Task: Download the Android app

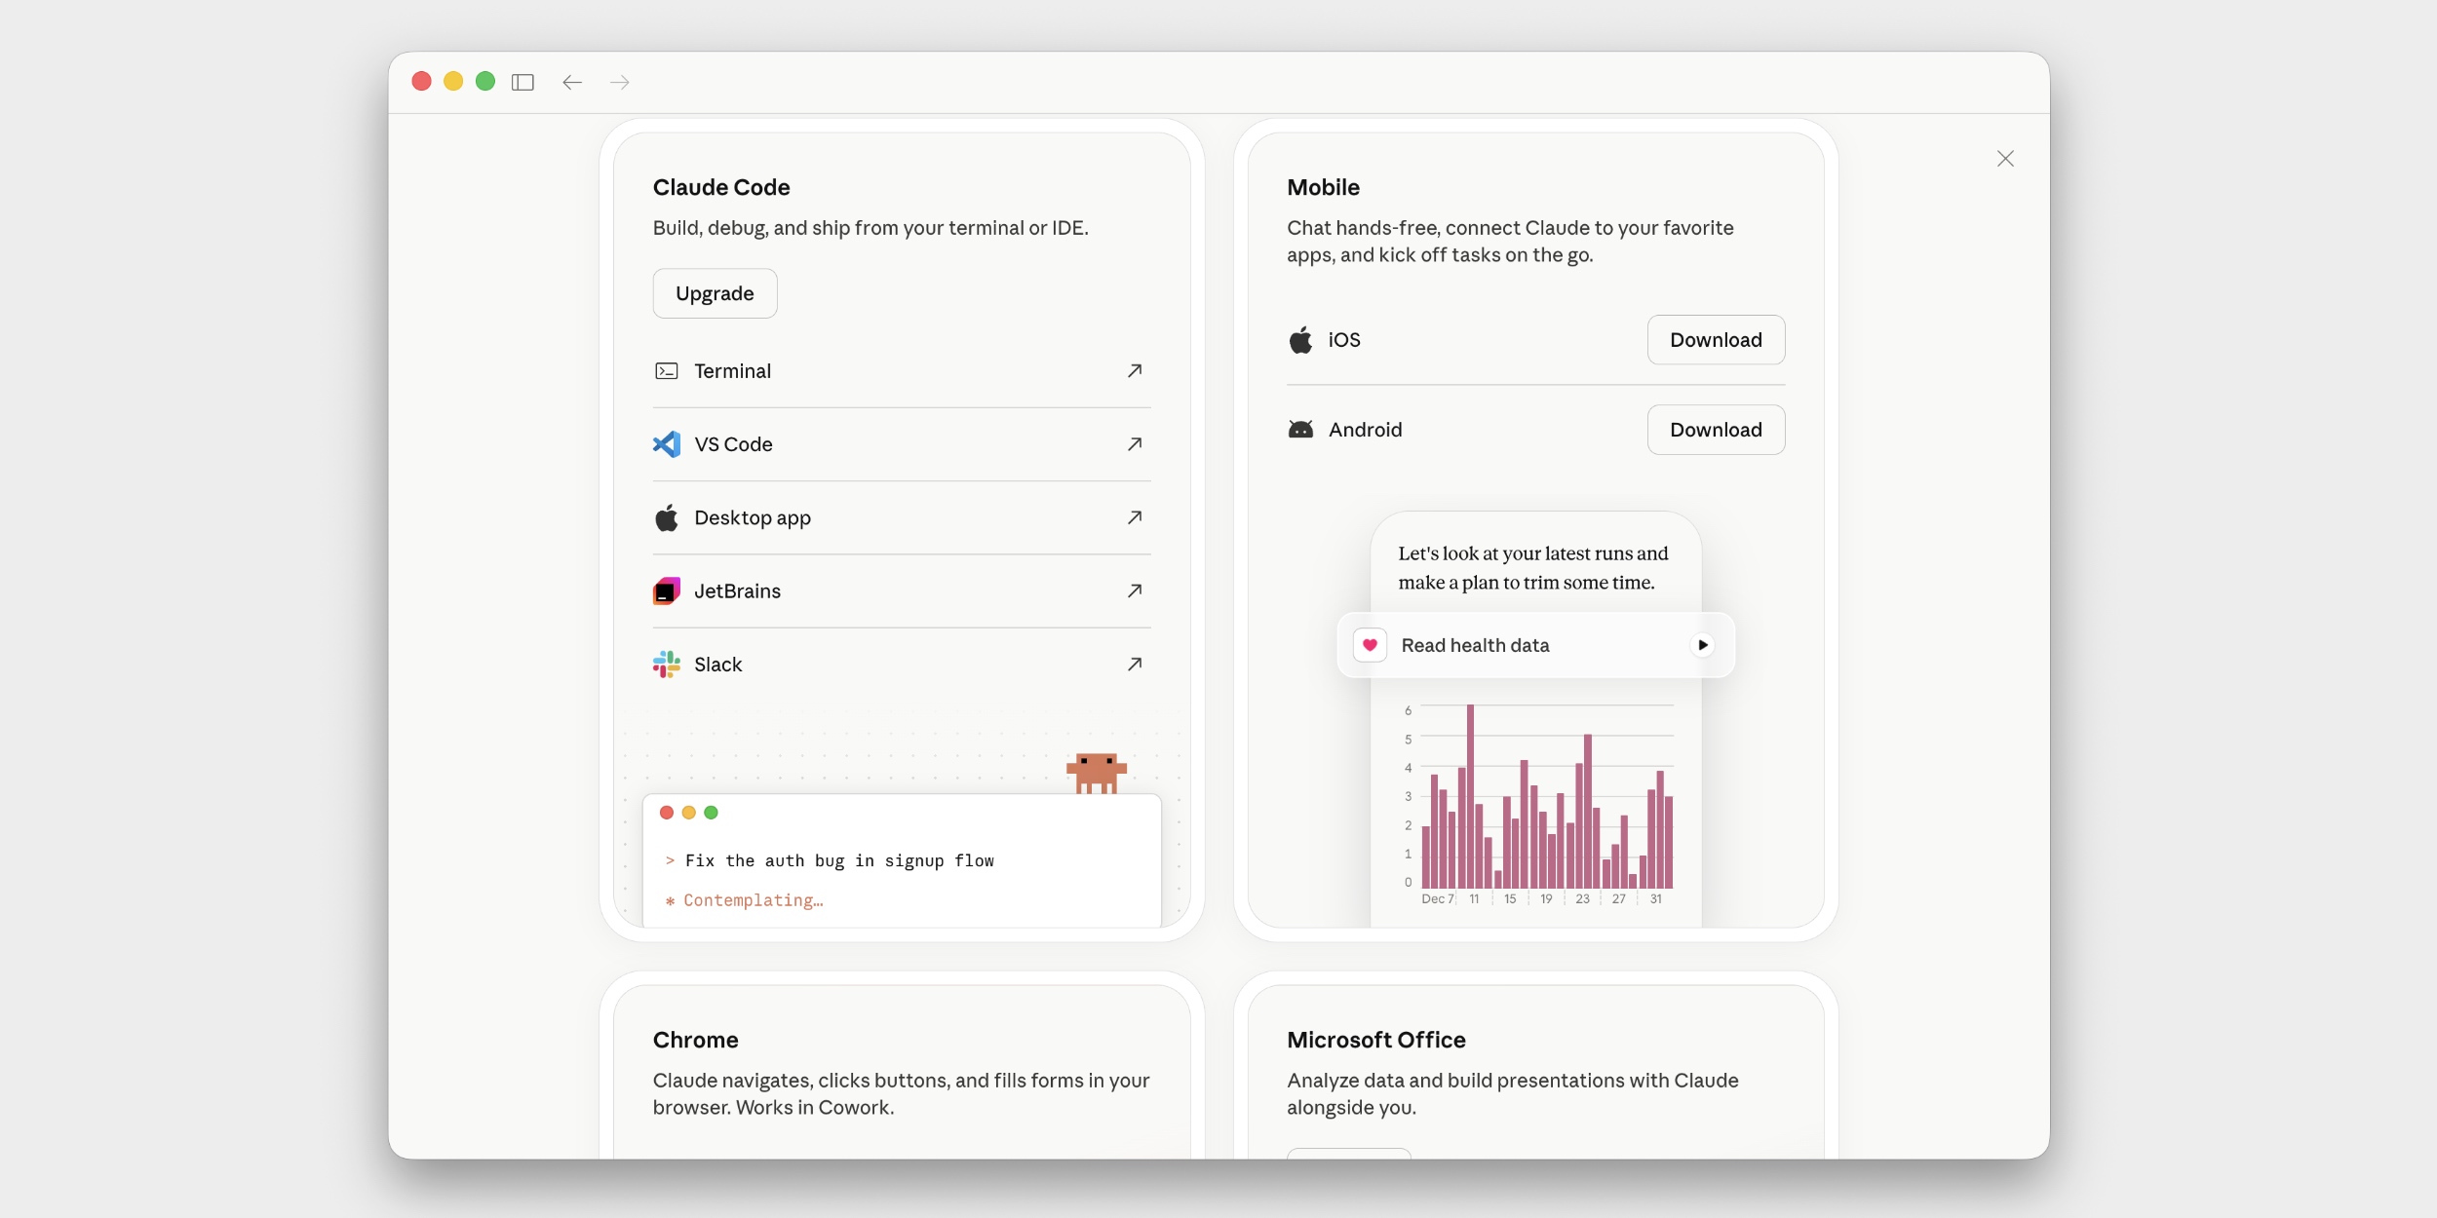Action: click(1716, 430)
